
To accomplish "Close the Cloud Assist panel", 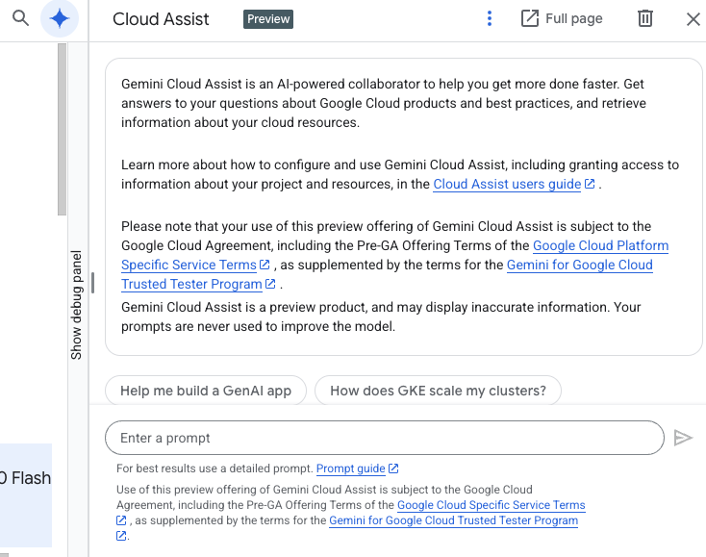I will coord(693,19).
